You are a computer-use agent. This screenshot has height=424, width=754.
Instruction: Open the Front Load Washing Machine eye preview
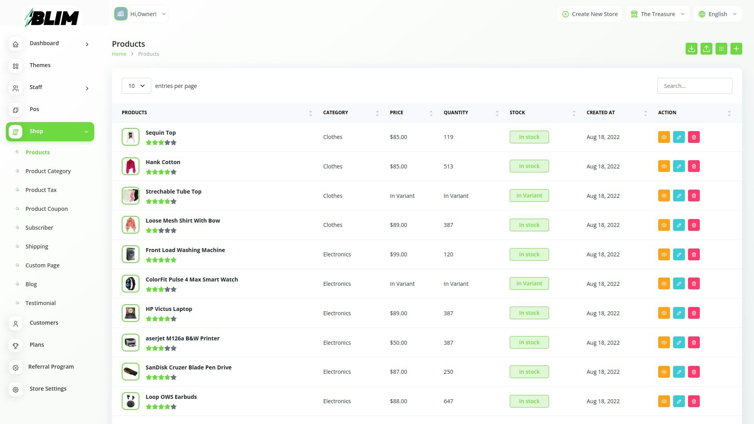point(664,254)
